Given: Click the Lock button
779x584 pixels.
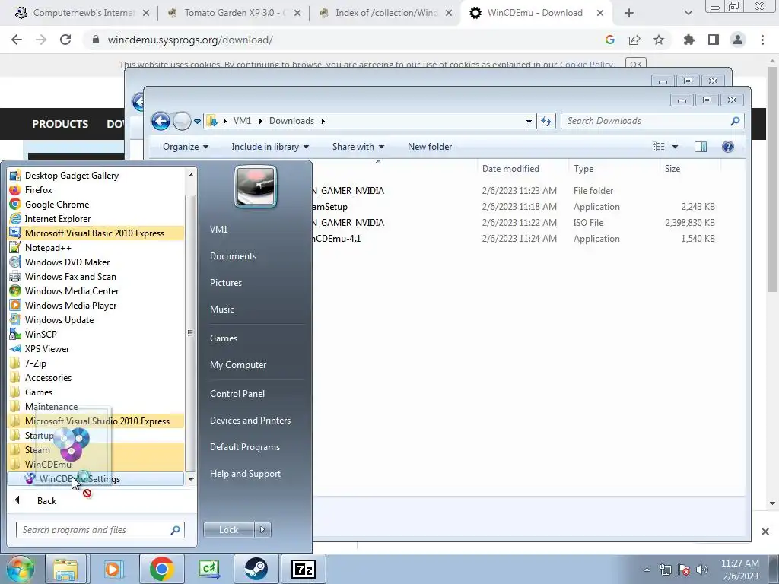Looking at the screenshot, I should 228,530.
